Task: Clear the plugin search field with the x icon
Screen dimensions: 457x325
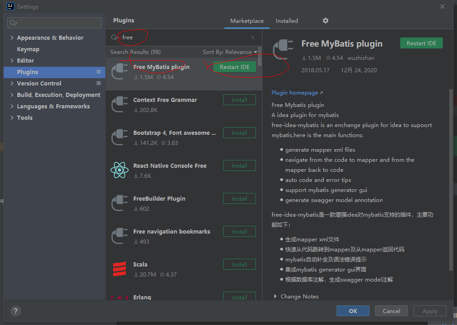Action: 253,37
